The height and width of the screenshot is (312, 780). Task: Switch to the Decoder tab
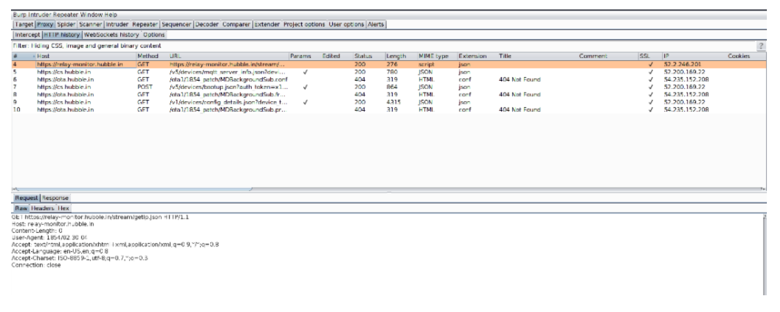pos(207,25)
